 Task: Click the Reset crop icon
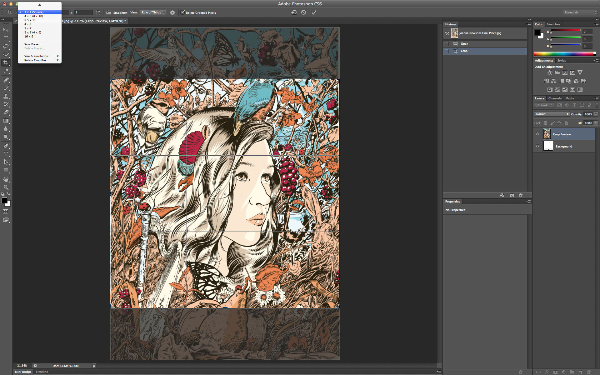pyautogui.click(x=294, y=12)
